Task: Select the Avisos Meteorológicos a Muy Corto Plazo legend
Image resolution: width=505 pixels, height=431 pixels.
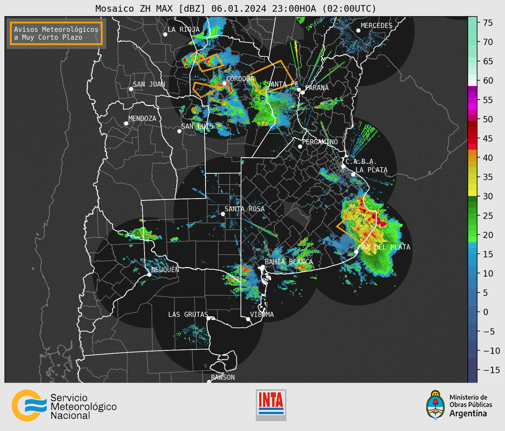Action: pos(56,33)
